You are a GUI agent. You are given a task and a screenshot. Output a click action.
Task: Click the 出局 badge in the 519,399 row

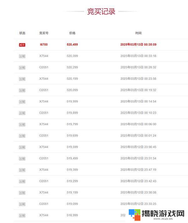[22, 170]
